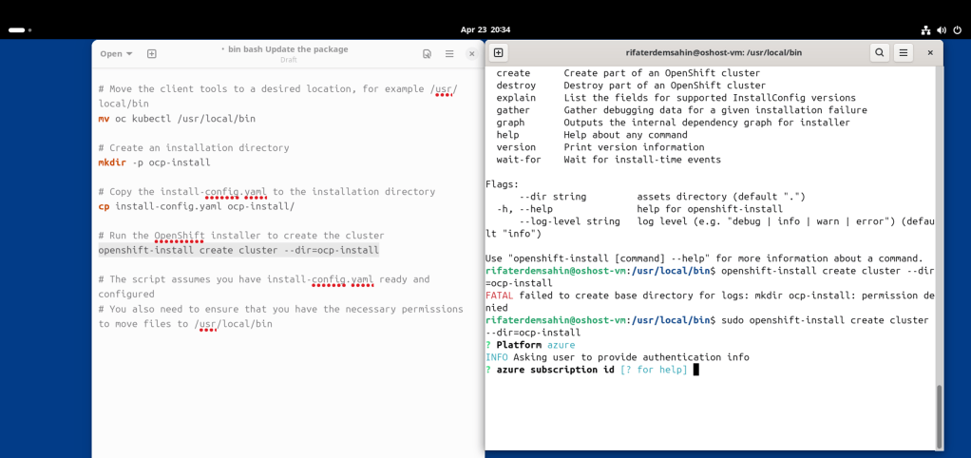Click the 'destroy' command row in terminal

click(x=631, y=86)
